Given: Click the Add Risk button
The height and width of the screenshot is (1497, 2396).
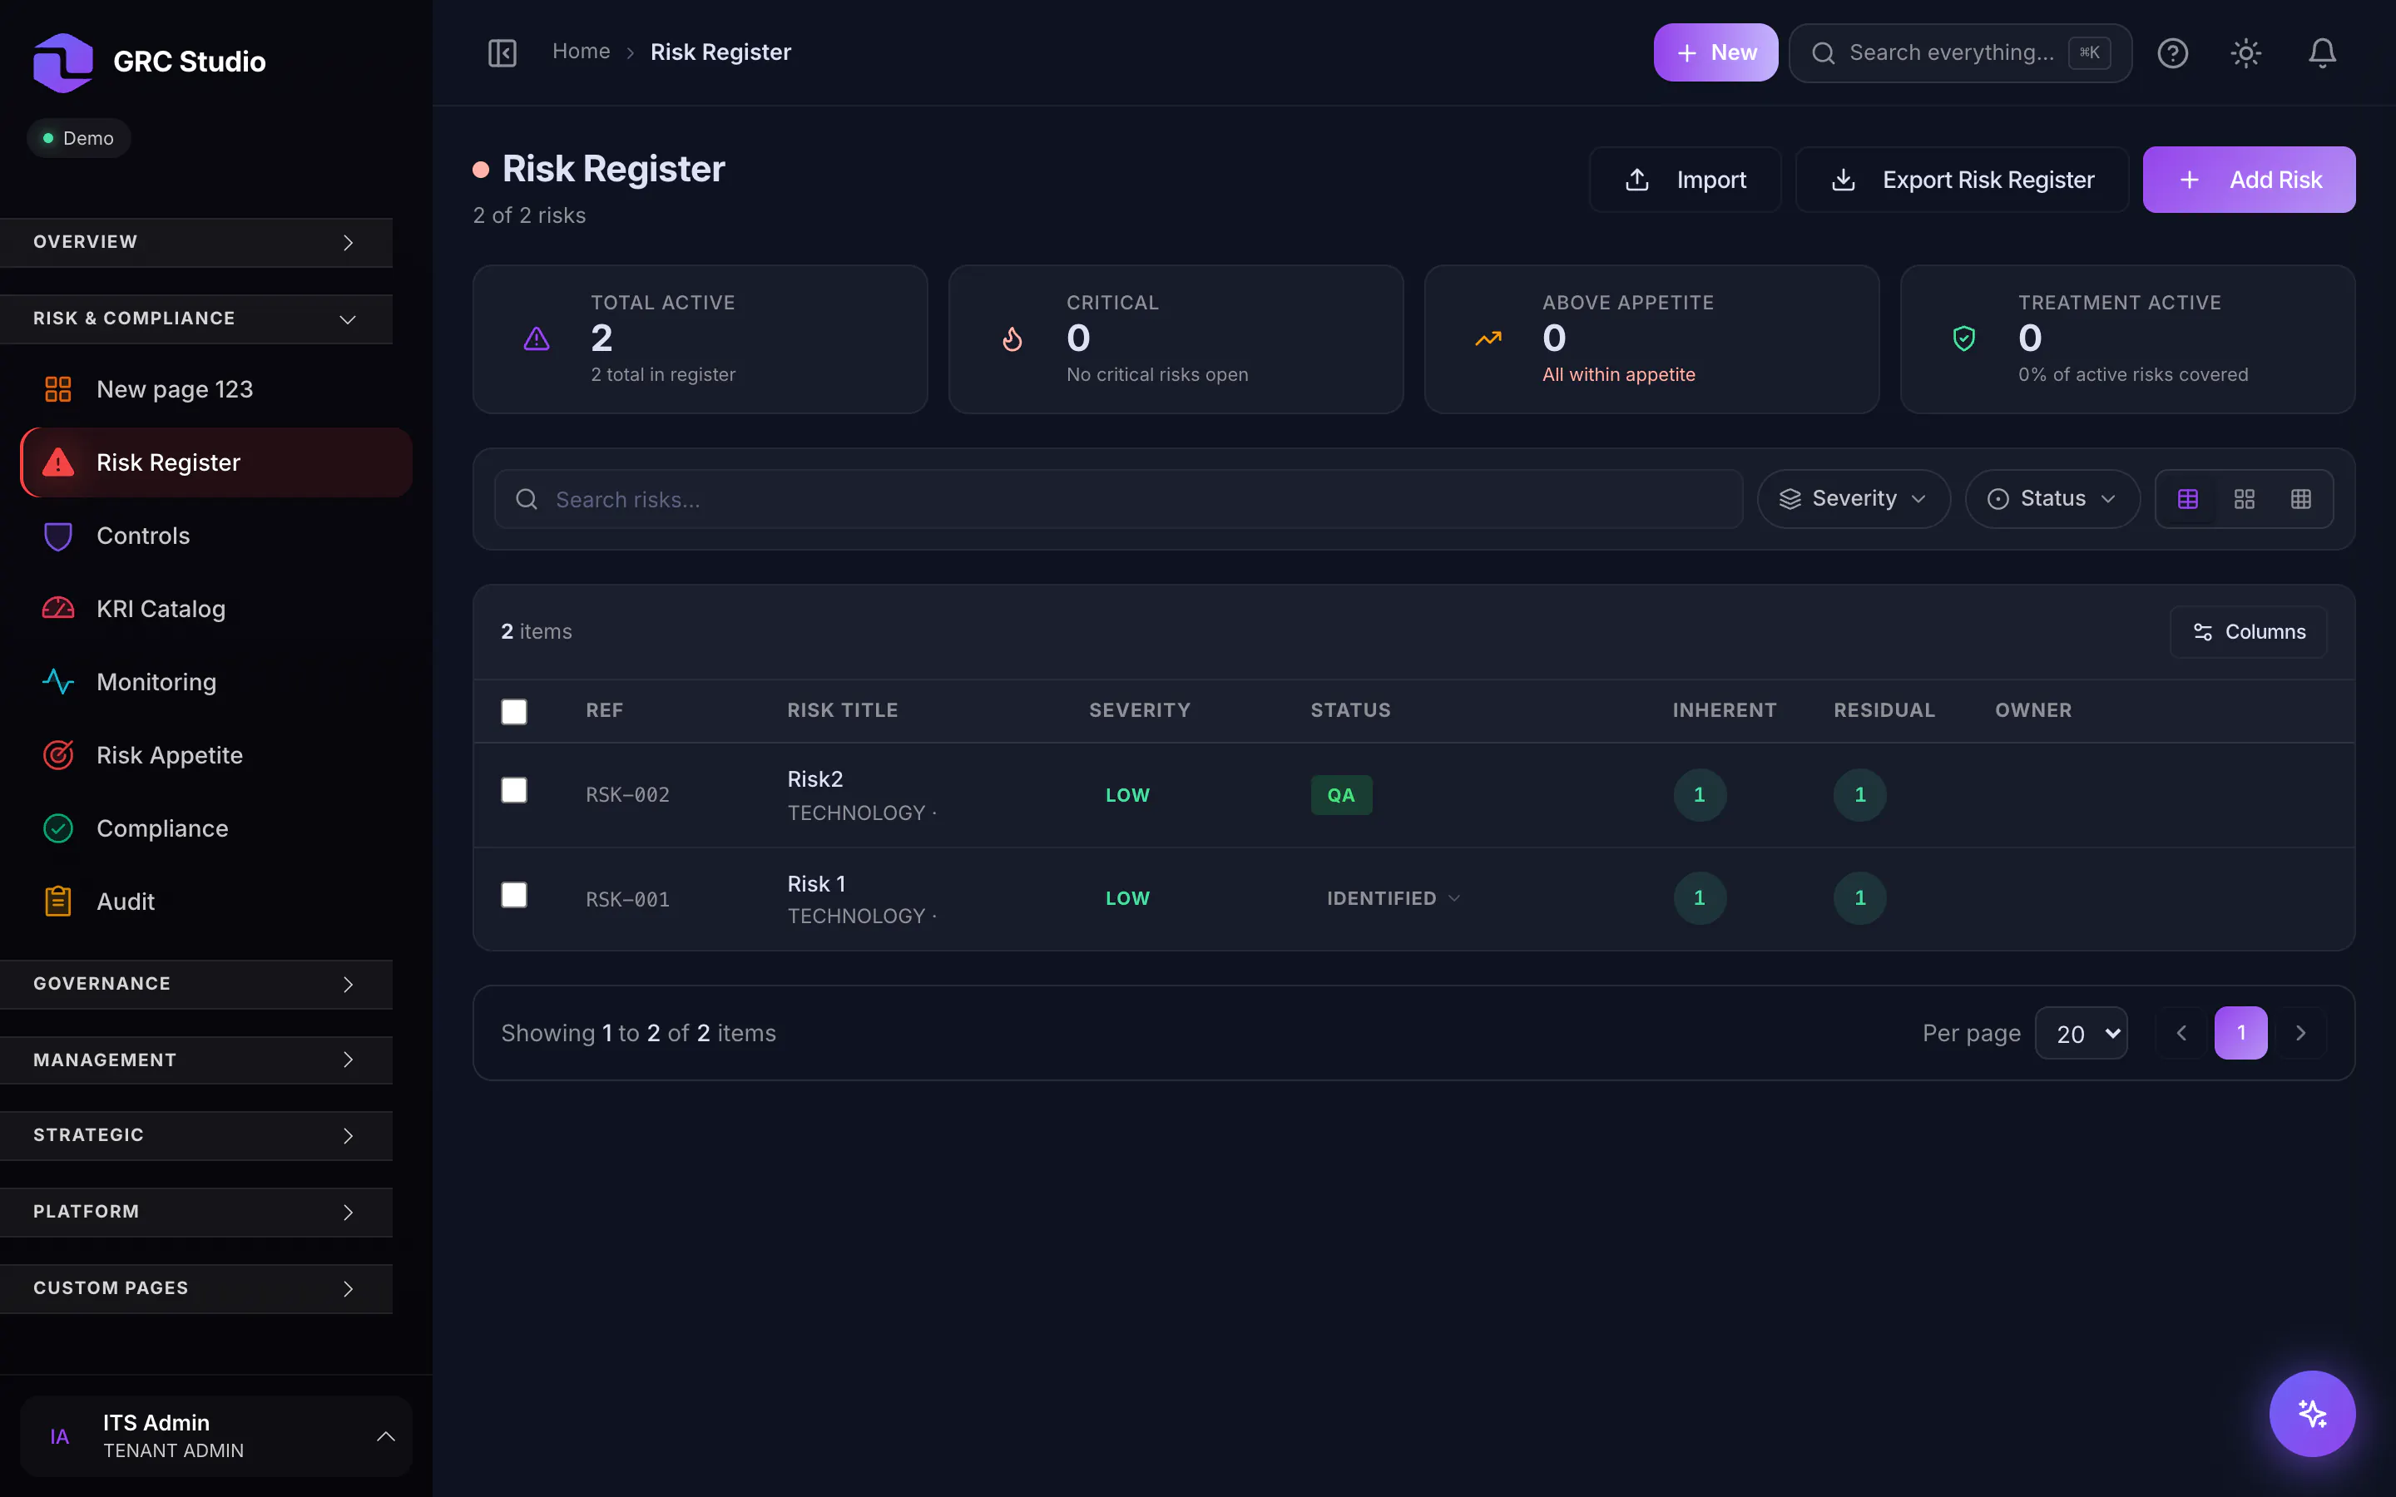Looking at the screenshot, I should [x=2249, y=179].
